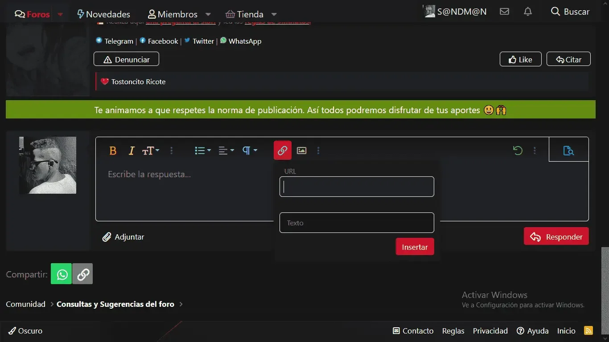Click the Texto input field

pos(357,223)
